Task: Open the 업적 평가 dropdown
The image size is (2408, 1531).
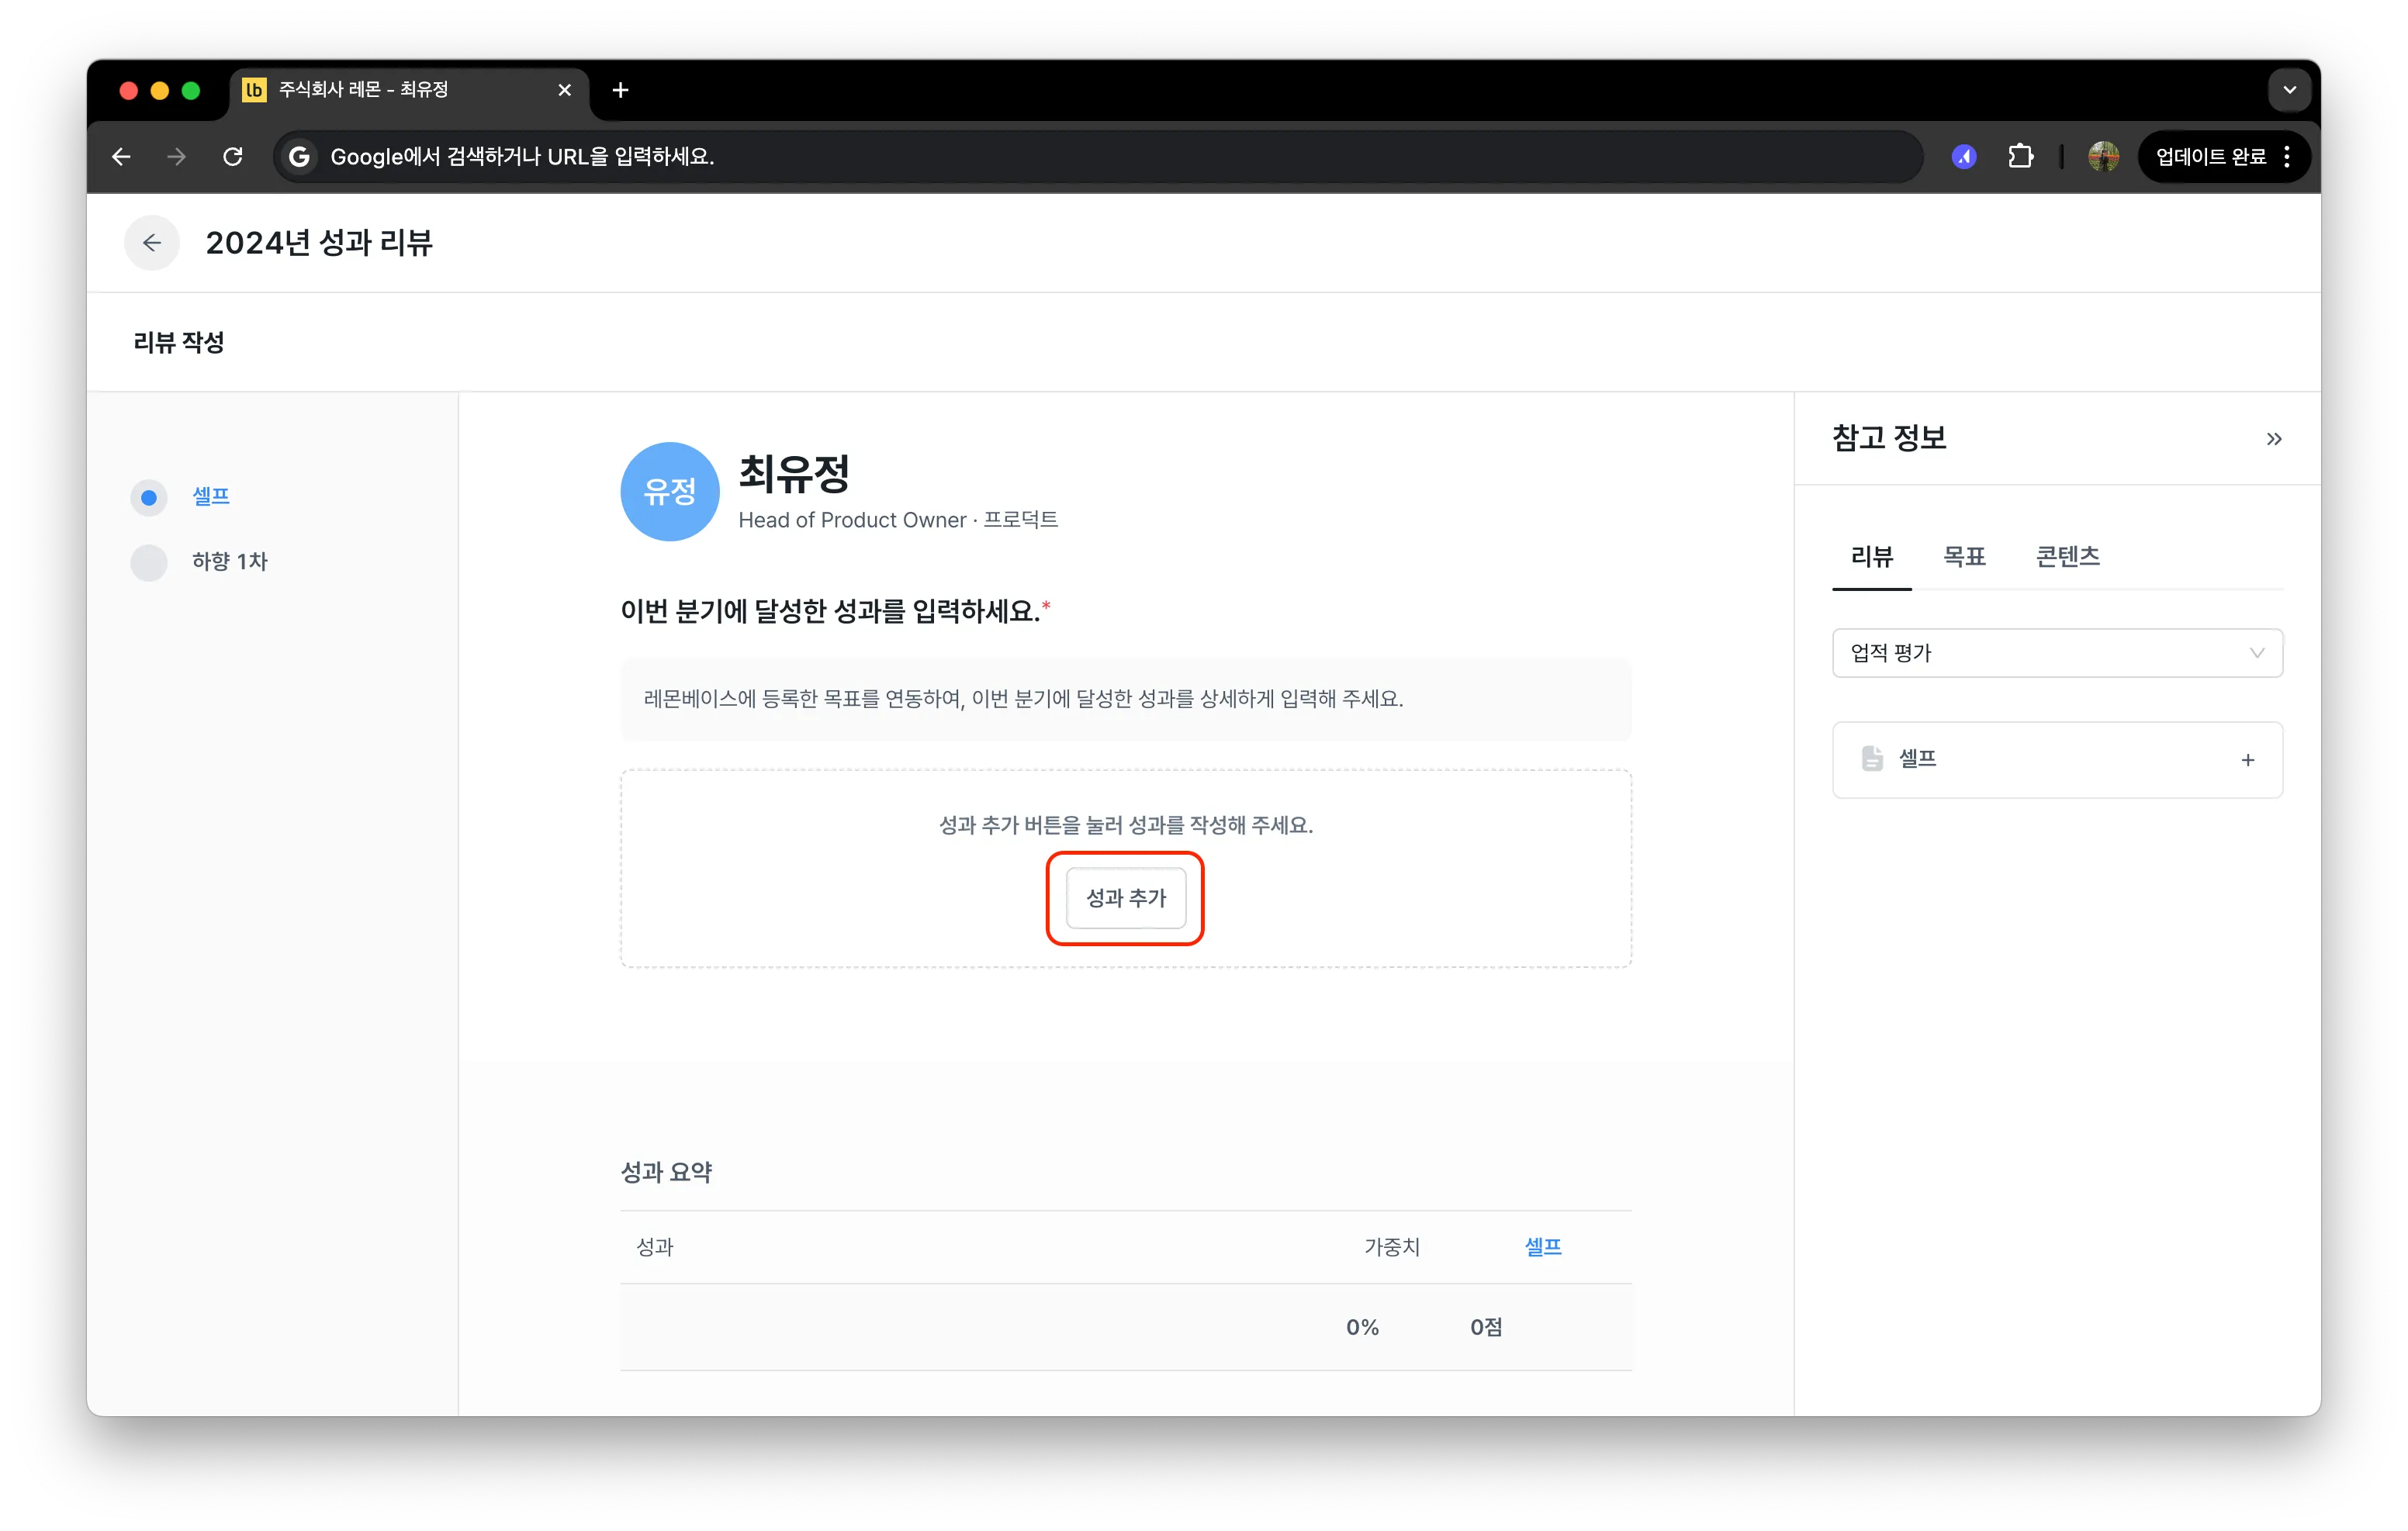Action: [2057, 653]
